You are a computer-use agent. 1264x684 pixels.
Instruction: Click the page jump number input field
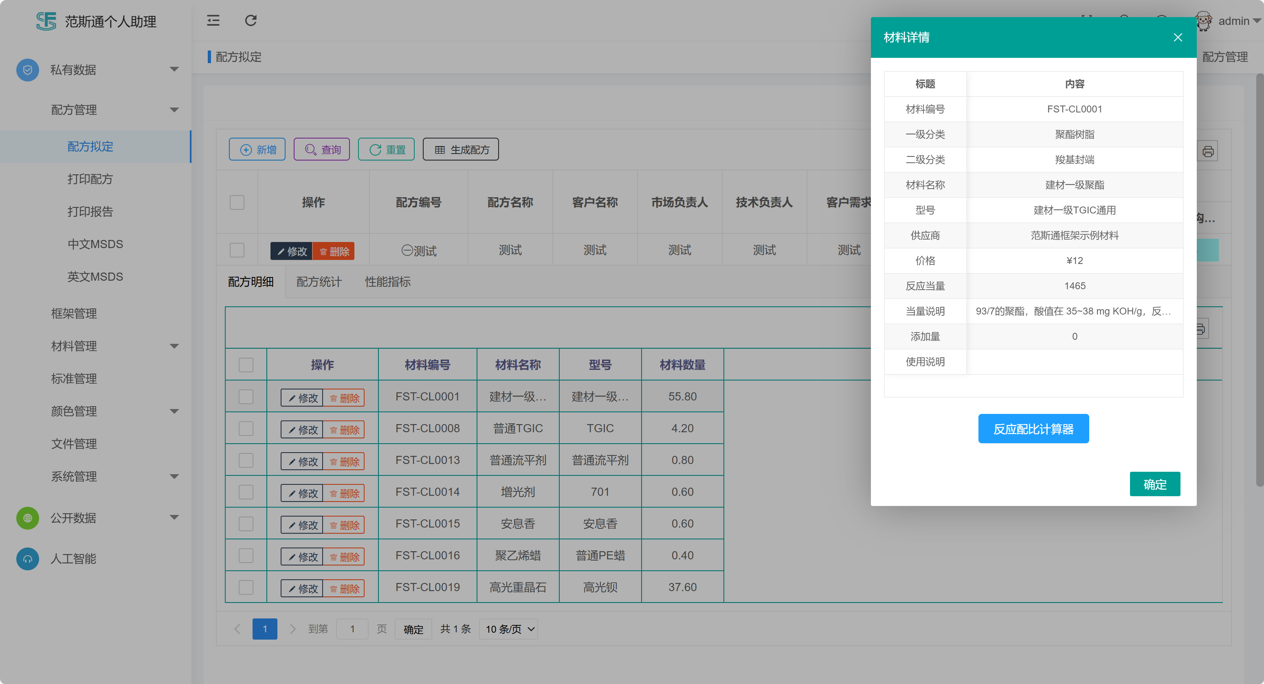click(352, 629)
